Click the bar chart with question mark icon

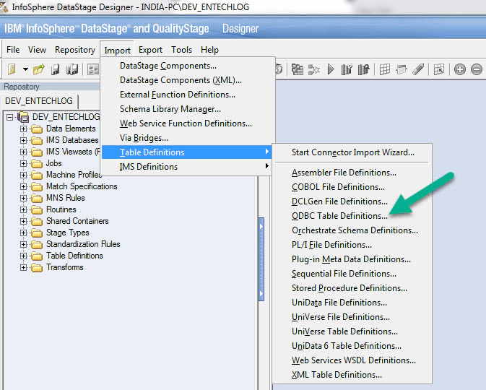[347, 69]
